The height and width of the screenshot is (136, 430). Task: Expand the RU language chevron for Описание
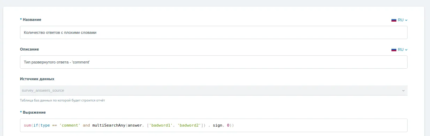406,50
